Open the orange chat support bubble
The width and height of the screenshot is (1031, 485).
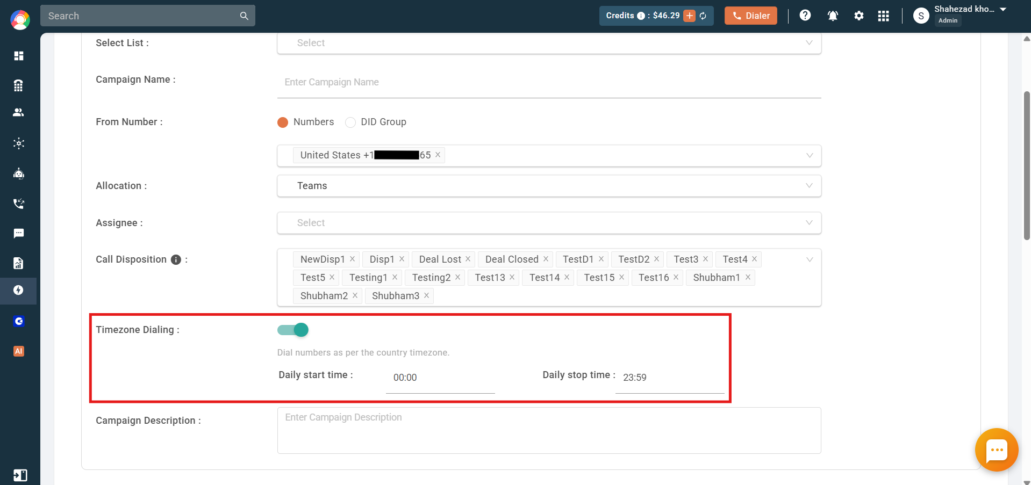(997, 450)
